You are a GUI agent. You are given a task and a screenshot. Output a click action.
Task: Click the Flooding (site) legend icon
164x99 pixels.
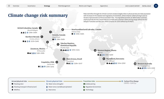(13, 84)
